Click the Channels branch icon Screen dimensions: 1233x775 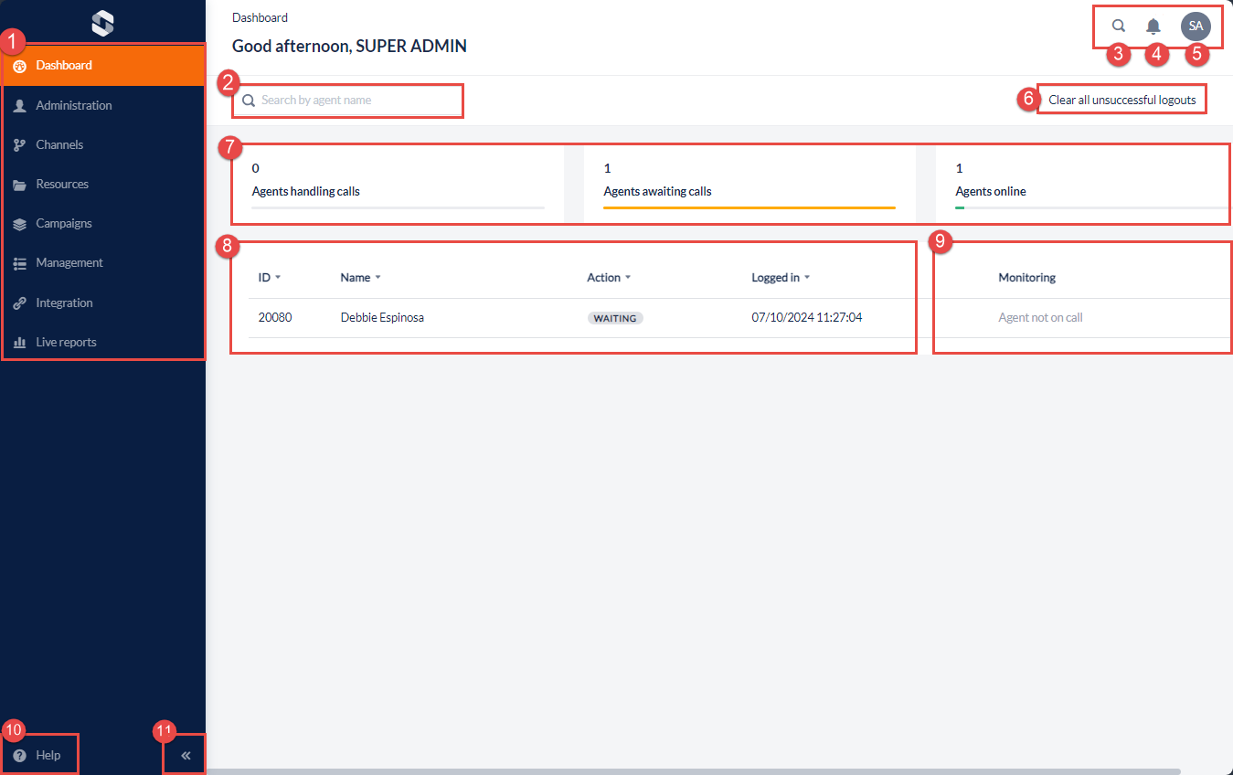[x=19, y=145]
